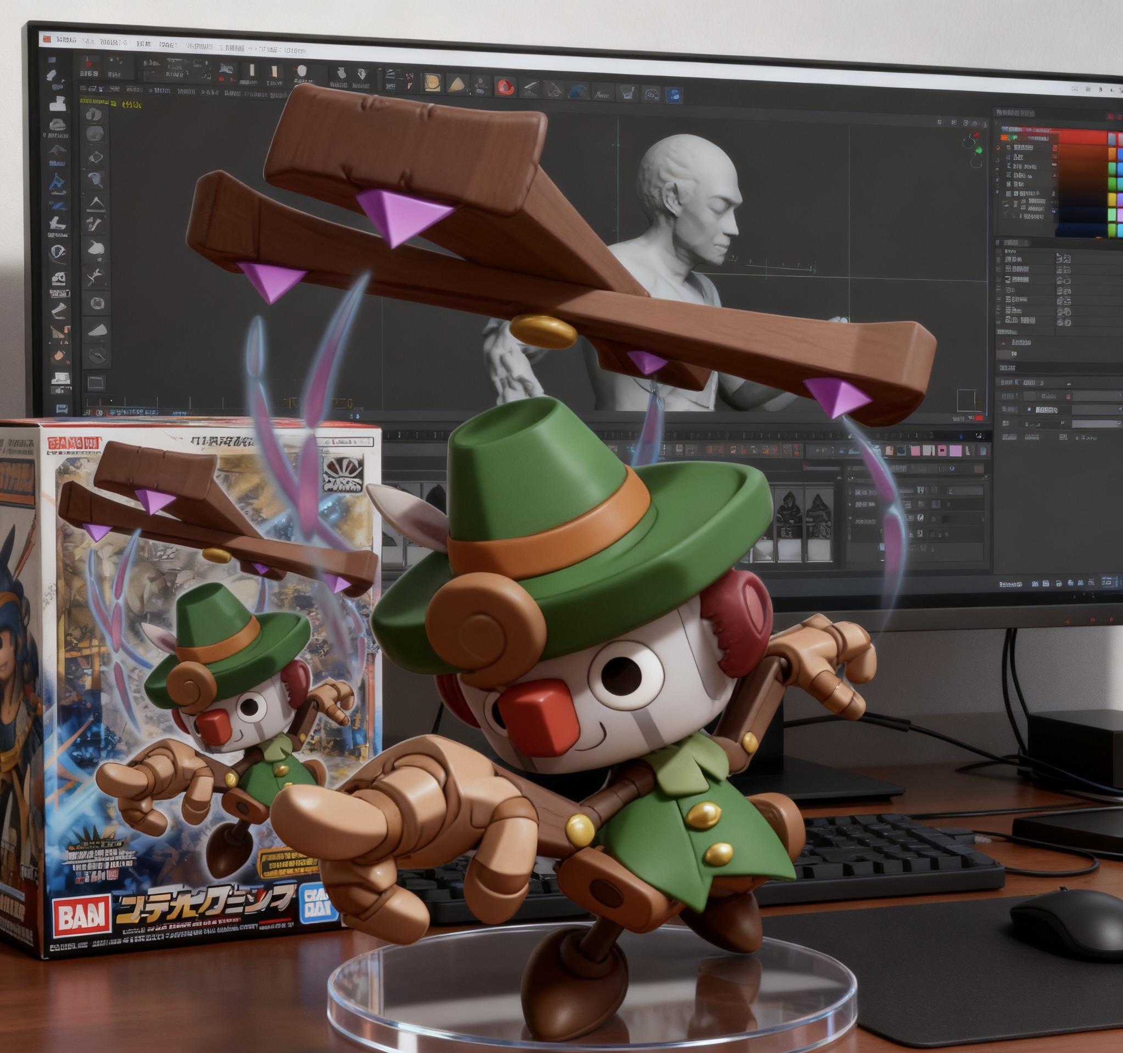Select the tan pyramid primitive toolbar icon
This screenshot has height=1053, width=1123.
[458, 85]
